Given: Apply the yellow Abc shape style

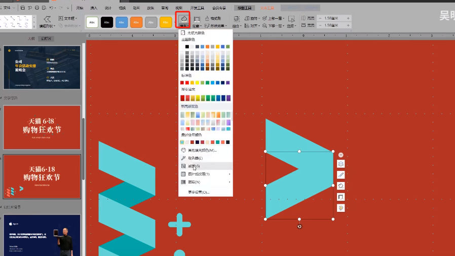Looking at the screenshot, I should 166,22.
